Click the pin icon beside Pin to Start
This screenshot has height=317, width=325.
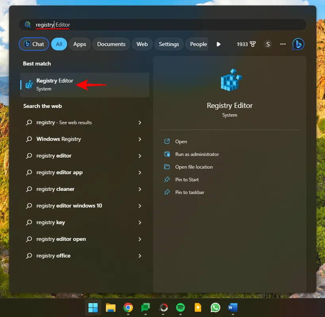coord(167,179)
